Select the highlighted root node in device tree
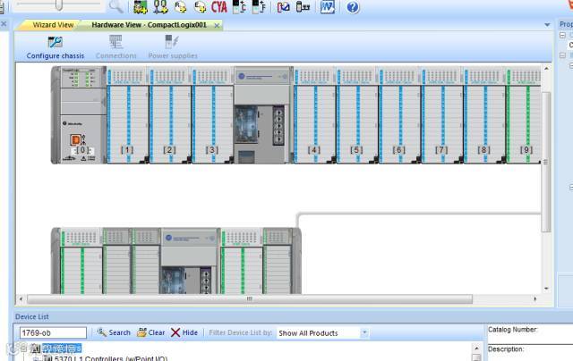The image size is (573, 361). click(x=62, y=348)
